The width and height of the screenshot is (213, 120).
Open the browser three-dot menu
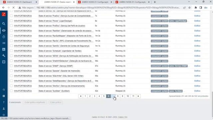click(x=211, y=8)
